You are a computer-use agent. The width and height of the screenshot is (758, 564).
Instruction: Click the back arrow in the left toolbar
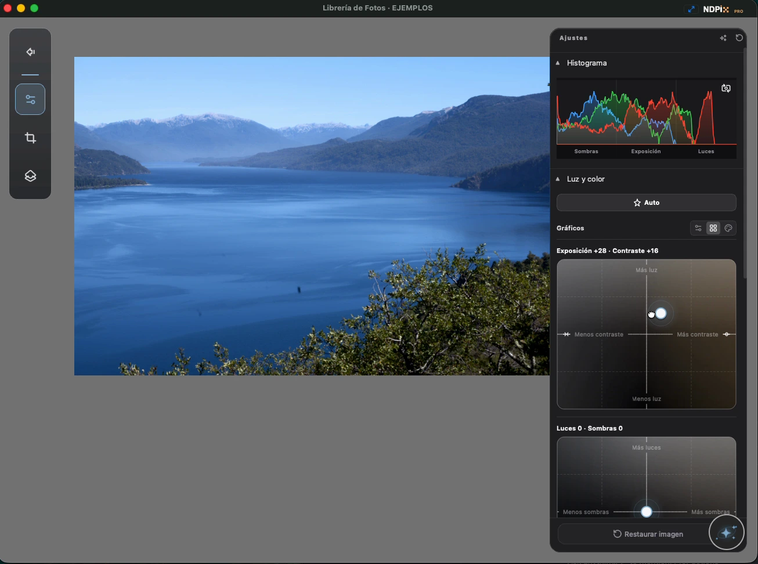point(31,52)
